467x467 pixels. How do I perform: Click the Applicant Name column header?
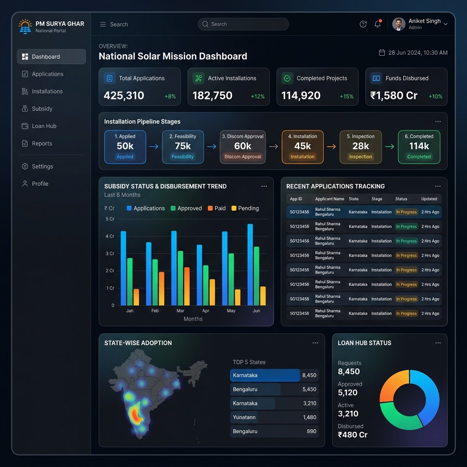click(x=330, y=199)
